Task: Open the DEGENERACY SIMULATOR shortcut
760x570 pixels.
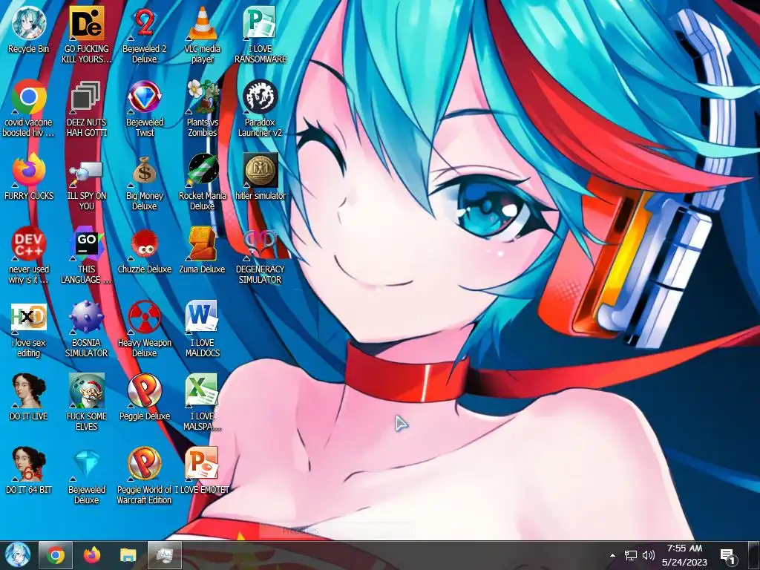Action: click(261, 255)
